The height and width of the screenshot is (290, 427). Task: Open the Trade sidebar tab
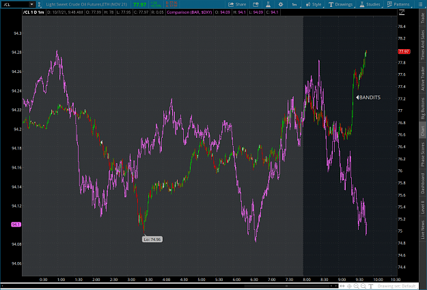pos(423,18)
